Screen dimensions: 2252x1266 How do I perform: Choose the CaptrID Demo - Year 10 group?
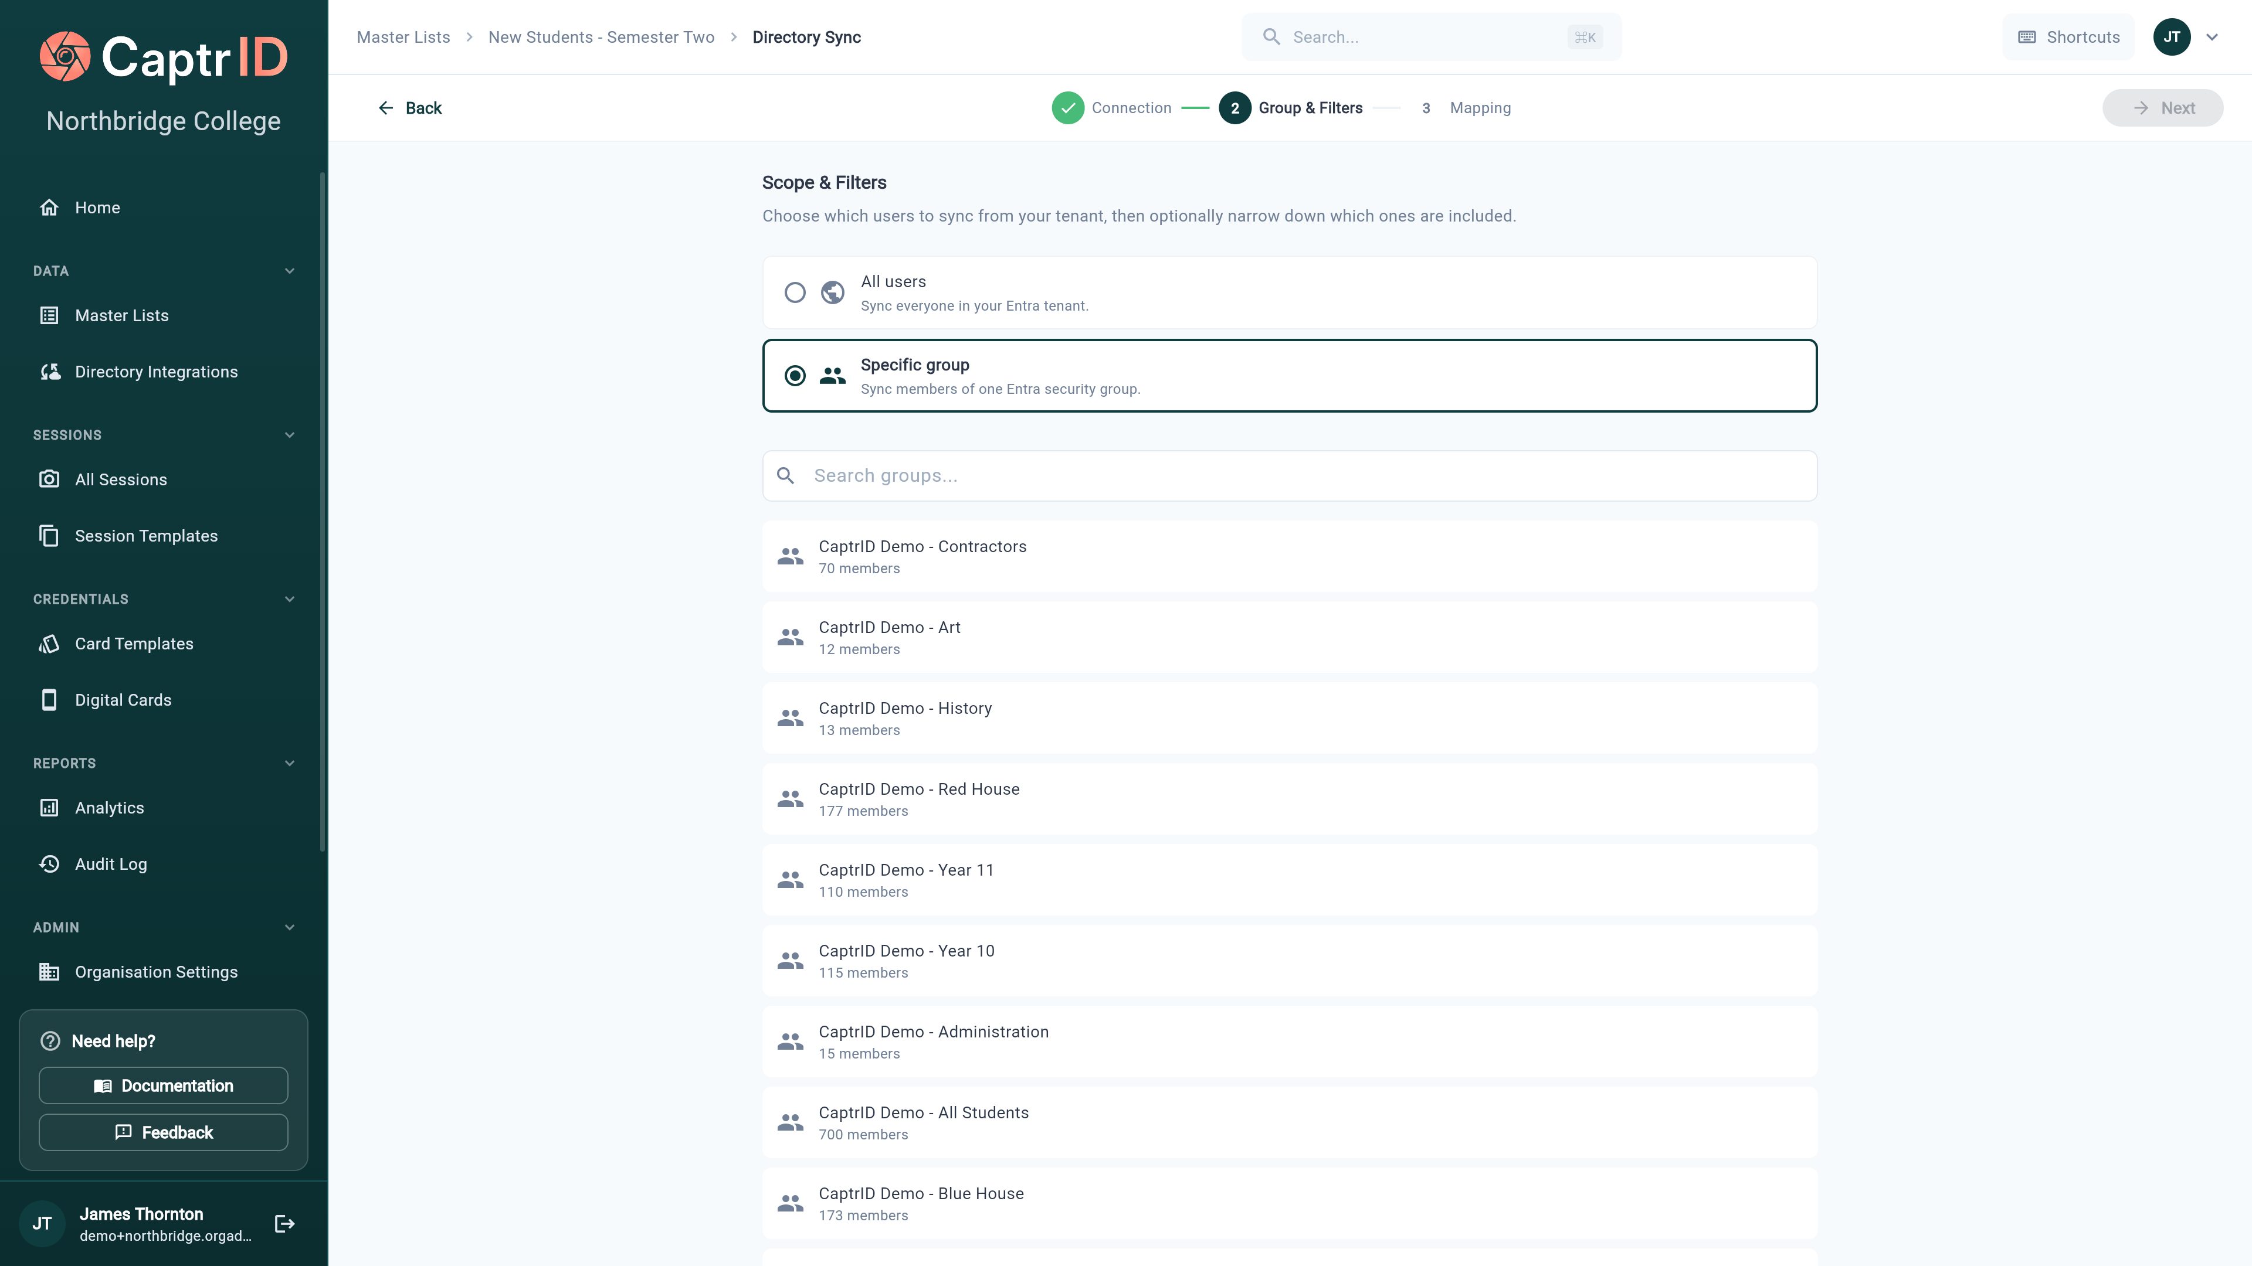[1290, 961]
